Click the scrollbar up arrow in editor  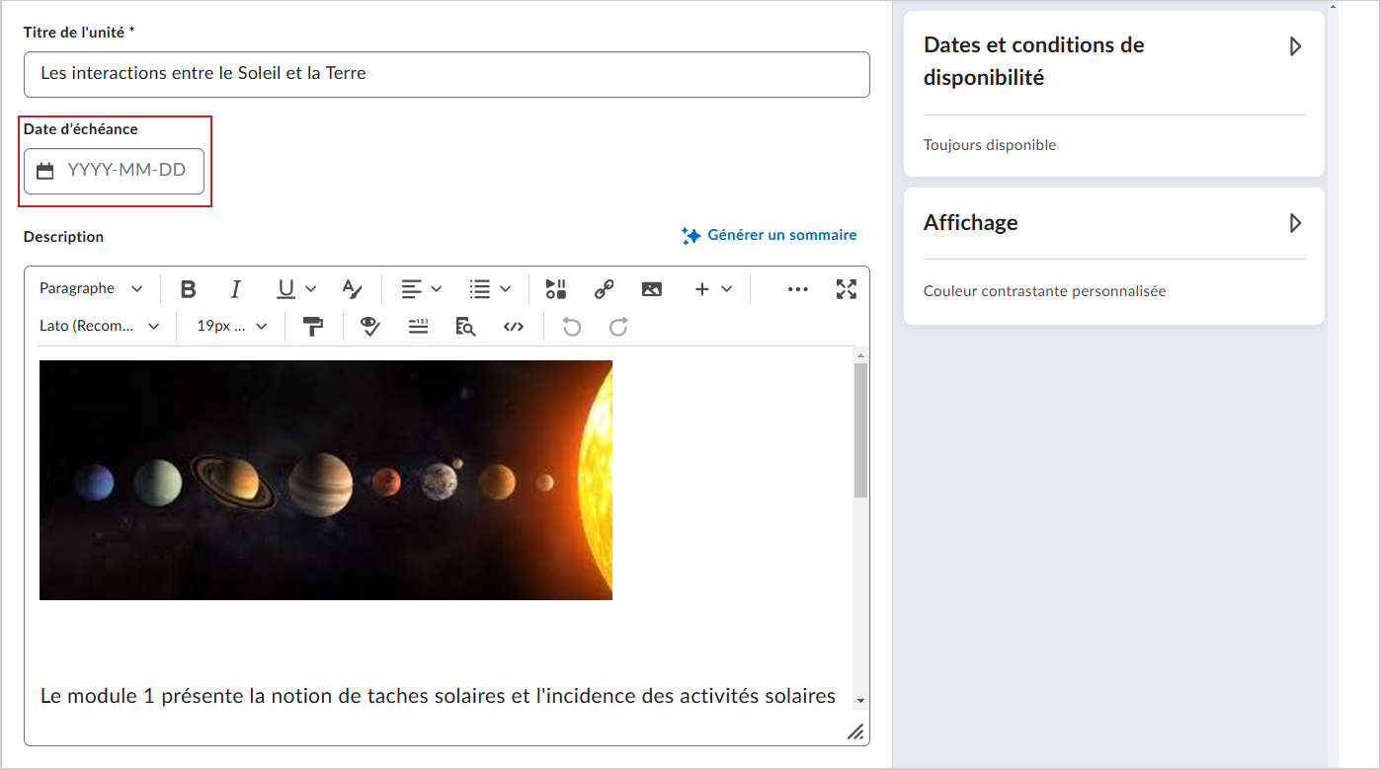coord(860,355)
